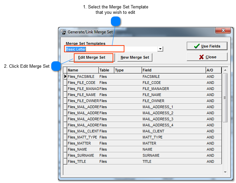The image size is (236, 183).
Task: Click the Type column header
Action: pos(127,70)
